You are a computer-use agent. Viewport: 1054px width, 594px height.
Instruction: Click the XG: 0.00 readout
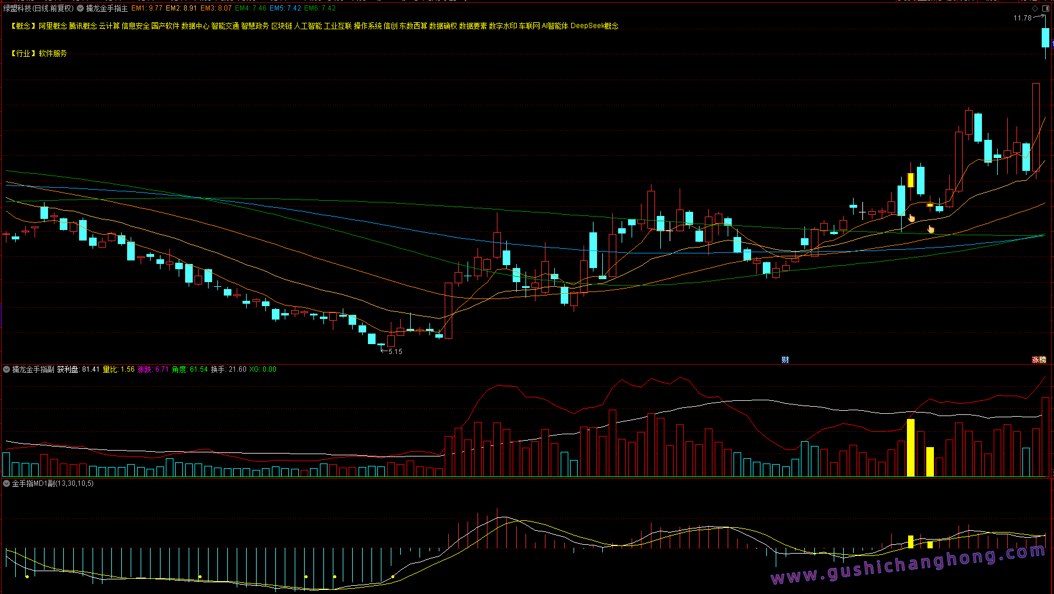pos(263,369)
